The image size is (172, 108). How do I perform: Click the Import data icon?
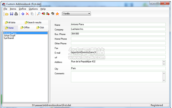(43, 14)
